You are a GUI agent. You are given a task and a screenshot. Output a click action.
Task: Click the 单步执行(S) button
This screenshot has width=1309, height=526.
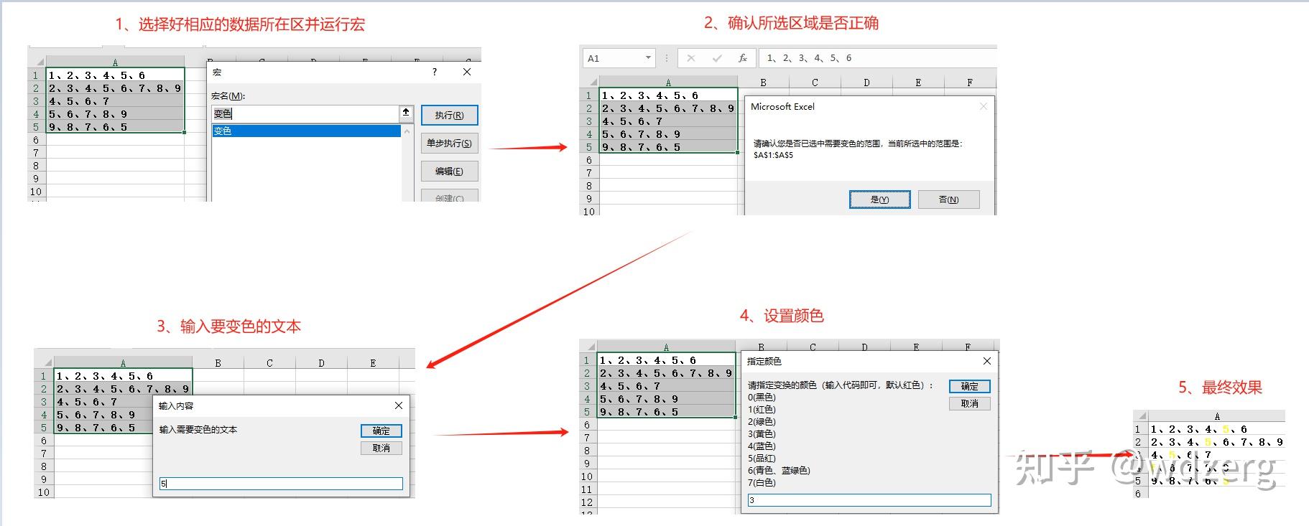[449, 143]
